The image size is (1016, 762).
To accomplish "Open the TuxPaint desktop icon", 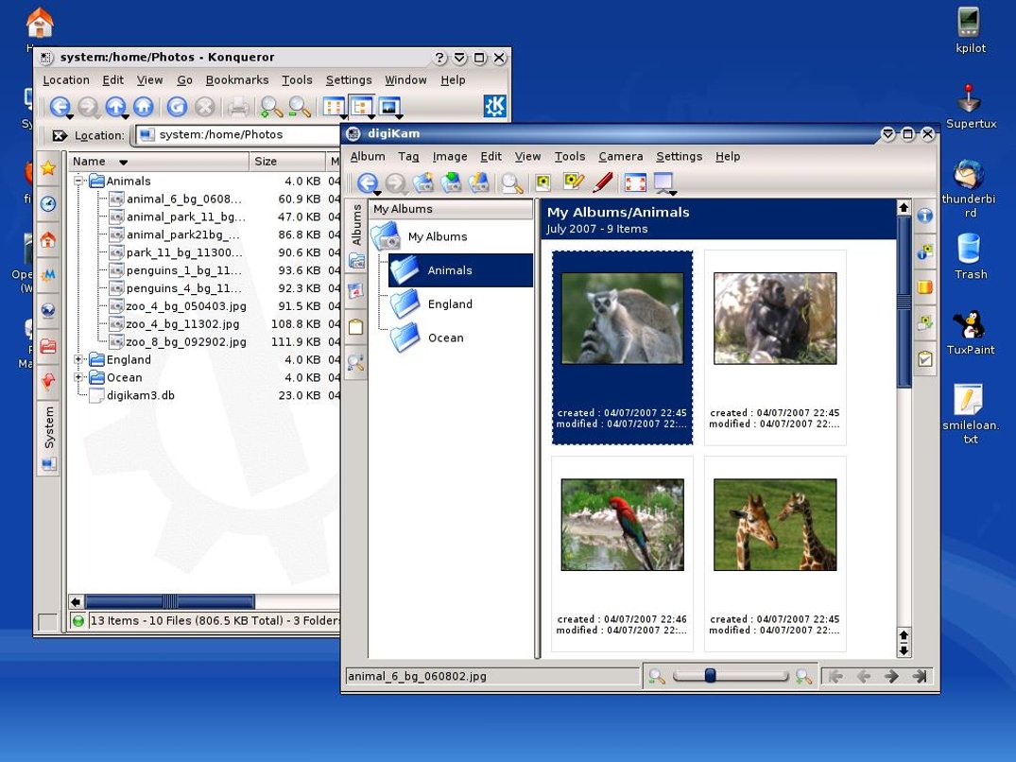I will tap(970, 333).
